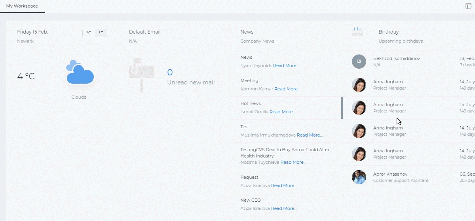Click the name Abror Khasanov
The width and height of the screenshot is (475, 221).
pyautogui.click(x=390, y=174)
